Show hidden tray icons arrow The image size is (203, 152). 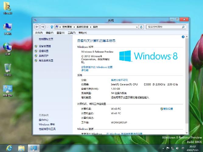pyautogui.click(x=163, y=148)
